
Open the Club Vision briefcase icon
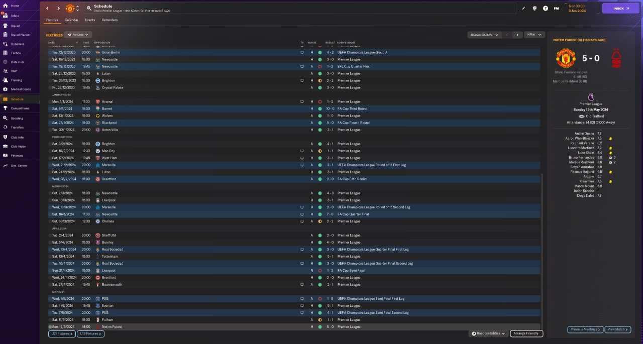pyautogui.click(x=5, y=146)
